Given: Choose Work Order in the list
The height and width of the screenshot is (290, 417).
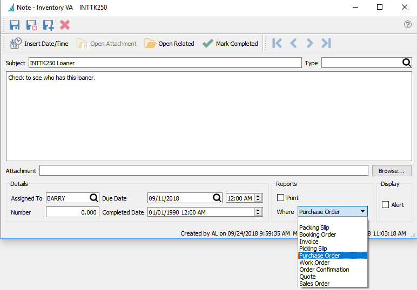Looking at the screenshot, I should pyautogui.click(x=333, y=263).
